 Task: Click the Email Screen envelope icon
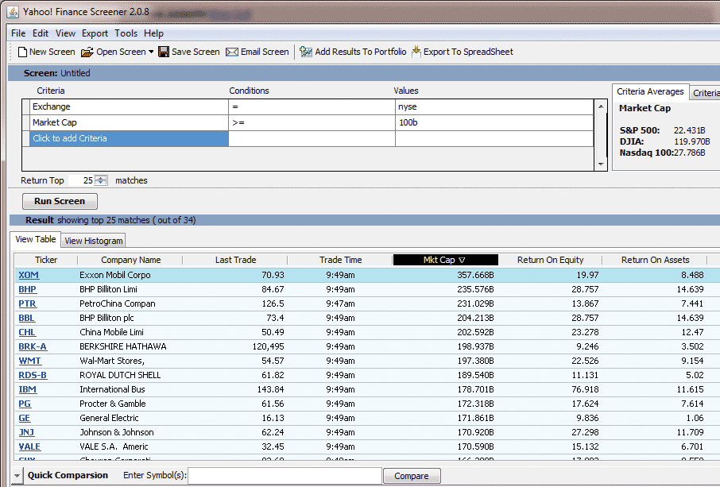pyautogui.click(x=232, y=52)
